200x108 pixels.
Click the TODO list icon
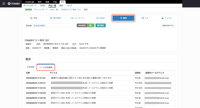click(97, 18)
